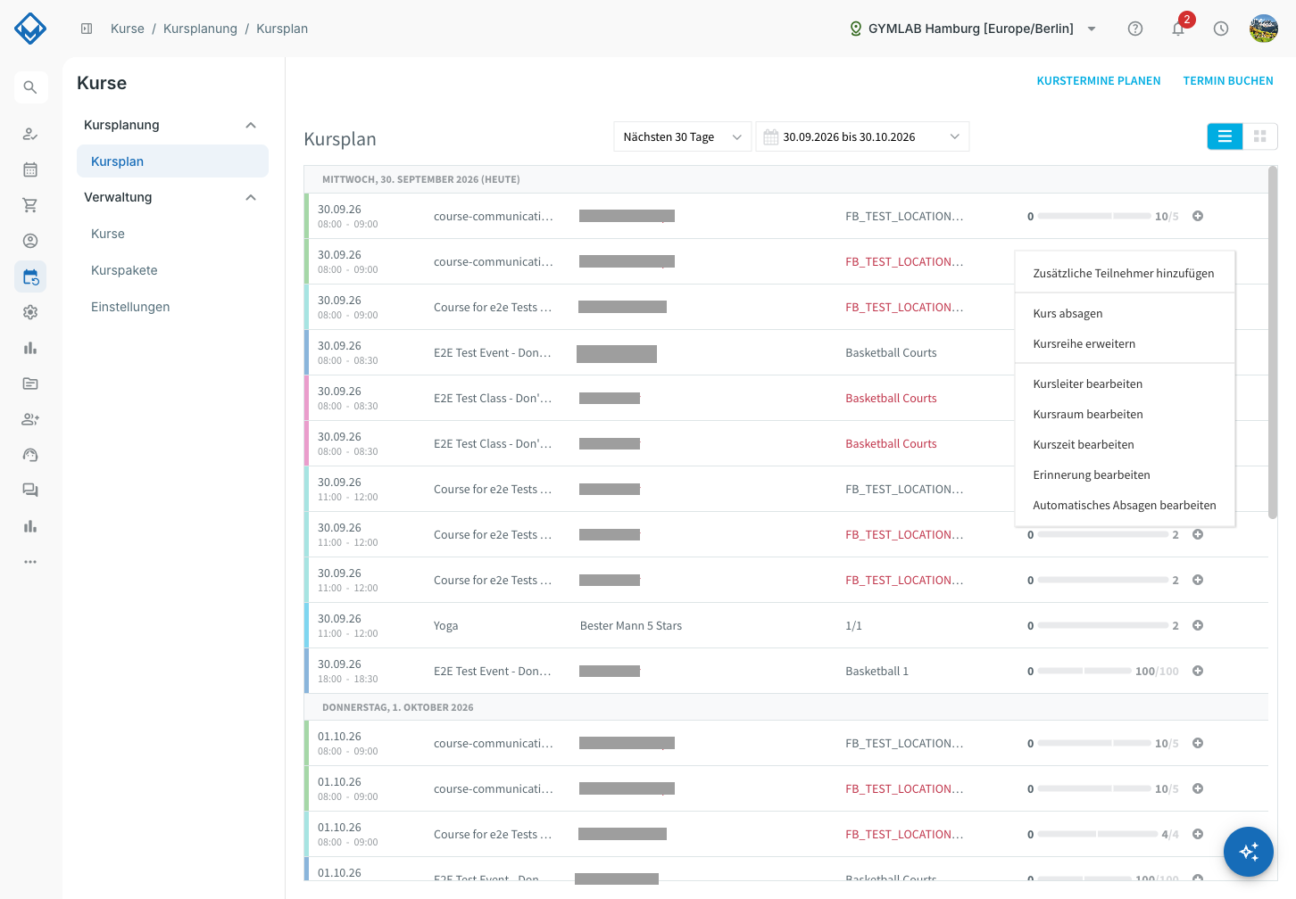Screen dimensions: 1296x899
Task: Open the shopping cart sidebar icon
Action: 30,205
